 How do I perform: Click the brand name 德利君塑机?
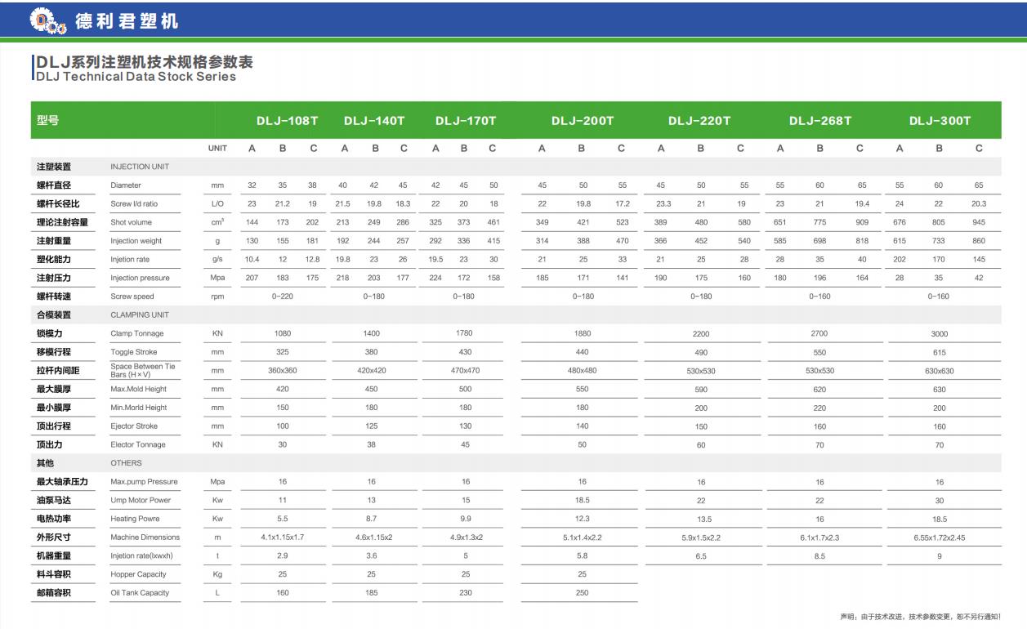[127, 21]
